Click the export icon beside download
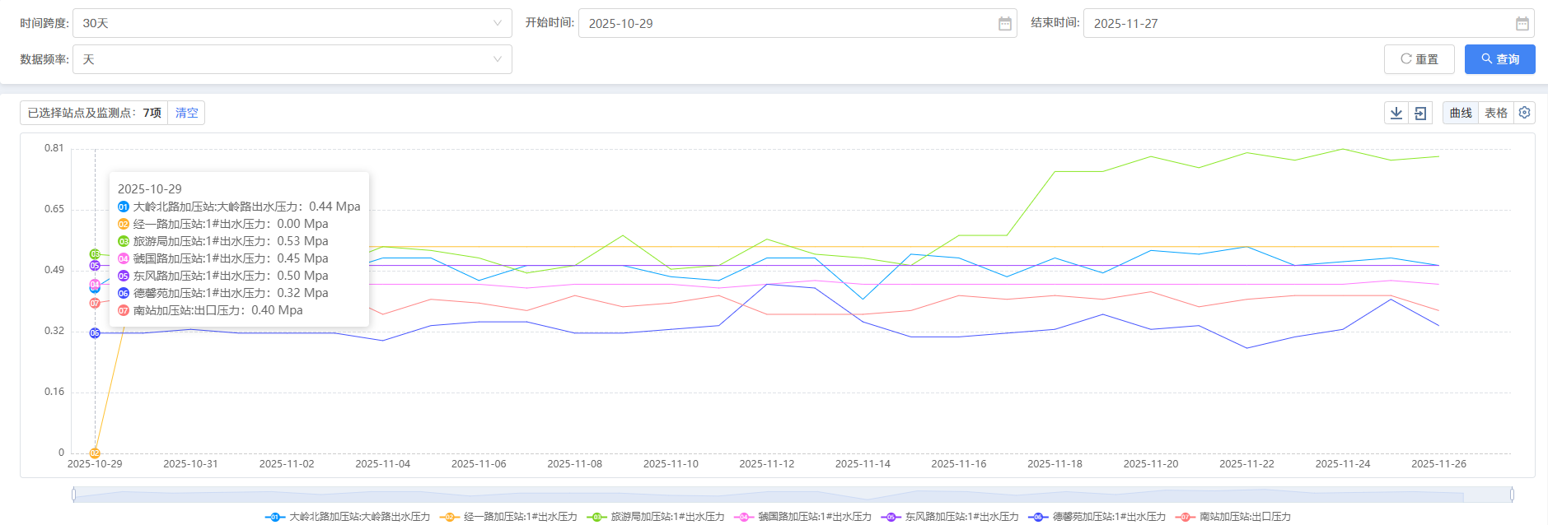 click(x=1420, y=113)
